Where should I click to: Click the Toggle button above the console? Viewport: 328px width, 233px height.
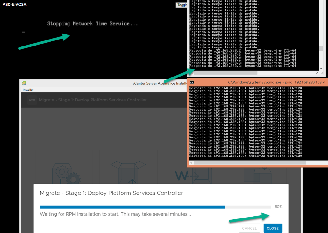click(x=182, y=5)
